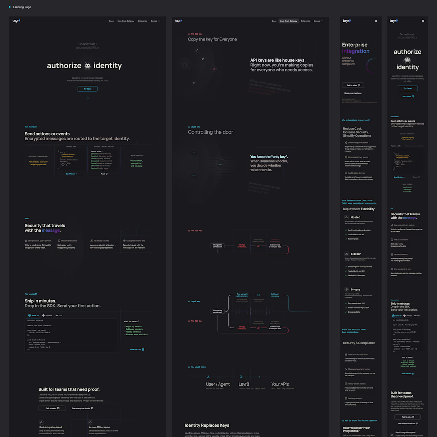Viewport: 437px width, 437px height.
Task: Open hamburger menu on mobile landing page
Action: coord(423,21)
